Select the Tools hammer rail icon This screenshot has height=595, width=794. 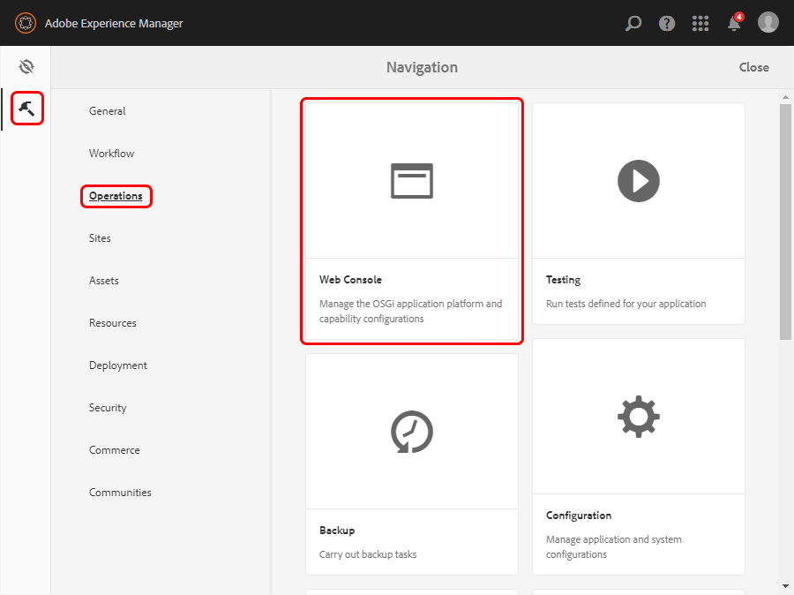[x=26, y=108]
